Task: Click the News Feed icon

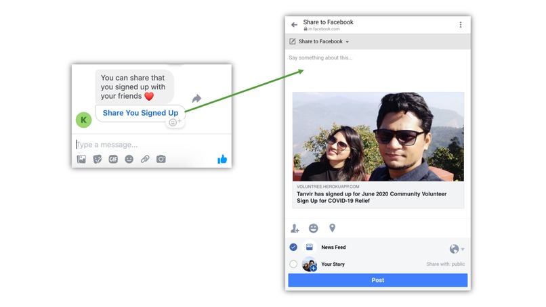Action: tap(309, 247)
